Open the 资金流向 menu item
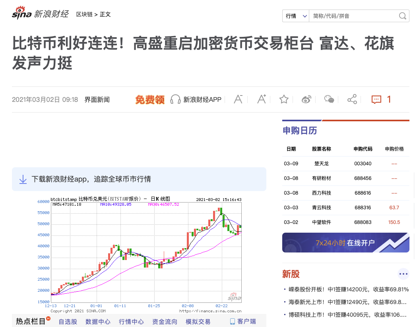415x327 pixels. [x=165, y=322]
